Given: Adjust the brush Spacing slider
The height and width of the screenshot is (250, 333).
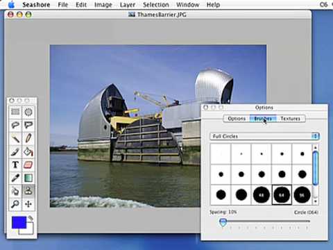Looking at the screenshot, I should [223, 222].
